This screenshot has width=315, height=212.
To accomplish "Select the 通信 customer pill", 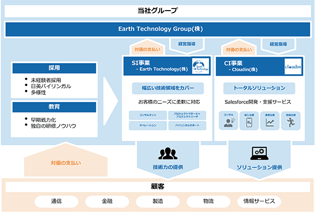I will pyautogui.click(x=56, y=201).
